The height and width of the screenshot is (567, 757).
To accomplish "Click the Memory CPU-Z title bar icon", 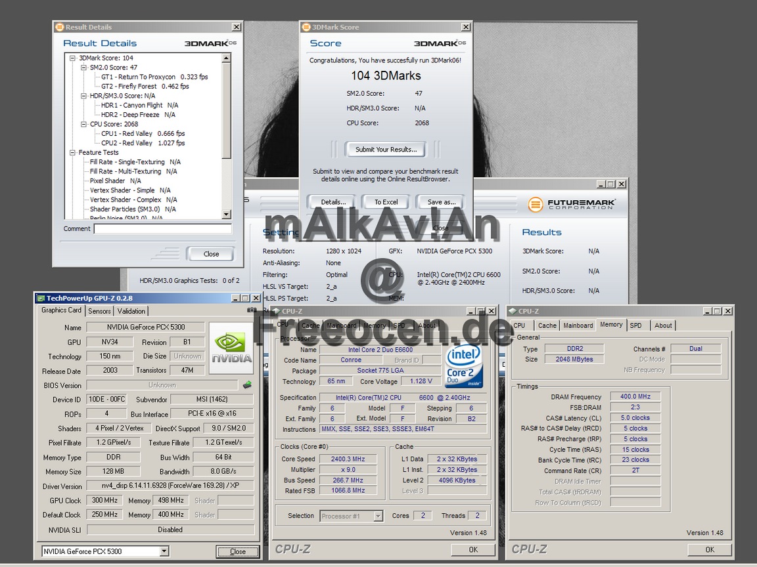I will [x=513, y=311].
